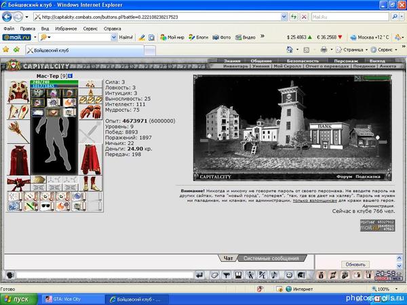Open the dropdown arrow next to print icon
This screenshot has width=407, height=305.
coord(332,49)
